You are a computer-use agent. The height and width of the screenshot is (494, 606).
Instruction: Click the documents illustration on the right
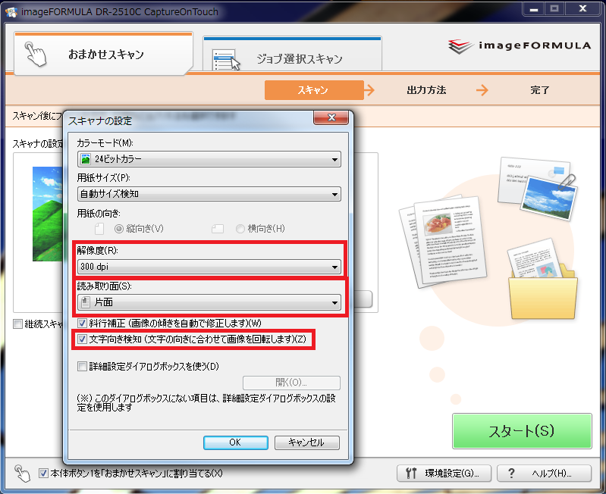point(442,242)
